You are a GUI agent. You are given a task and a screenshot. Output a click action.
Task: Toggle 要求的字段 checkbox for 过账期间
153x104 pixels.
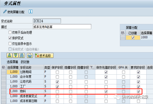click(x=138, y=72)
